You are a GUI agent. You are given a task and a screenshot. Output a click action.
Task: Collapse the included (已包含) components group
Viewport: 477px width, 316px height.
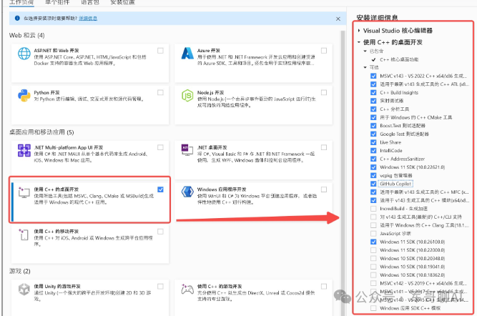pyautogui.click(x=365, y=51)
